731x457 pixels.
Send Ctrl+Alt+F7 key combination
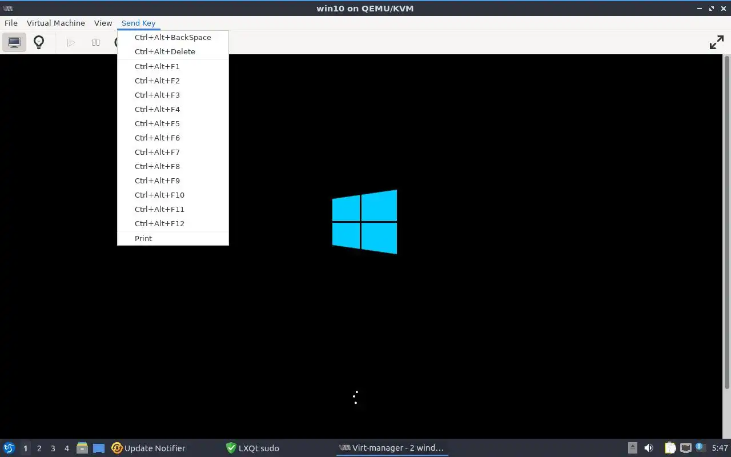(x=173, y=152)
